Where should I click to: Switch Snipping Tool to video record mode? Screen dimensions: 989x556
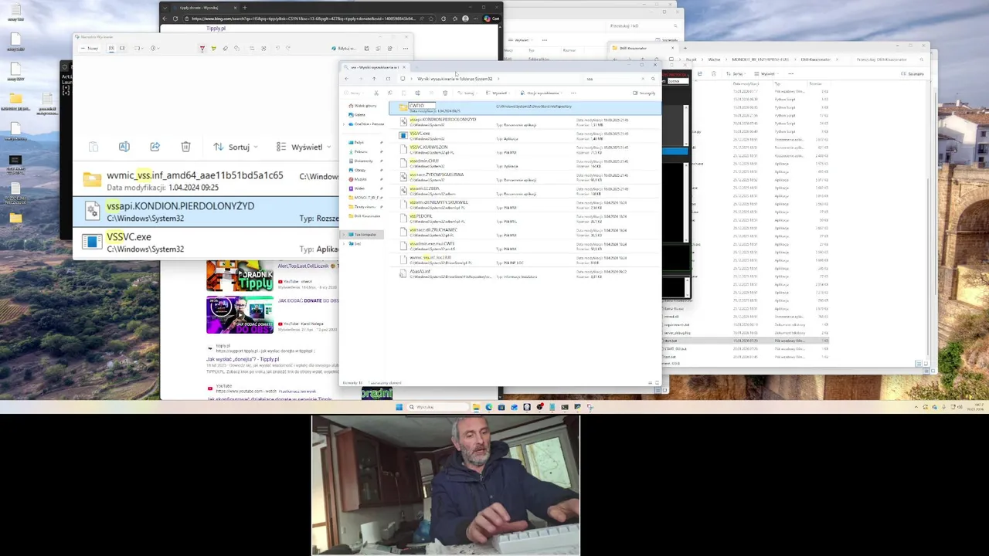122,49
